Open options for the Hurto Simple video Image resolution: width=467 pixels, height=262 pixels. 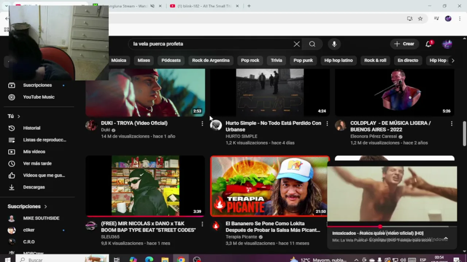click(x=327, y=124)
